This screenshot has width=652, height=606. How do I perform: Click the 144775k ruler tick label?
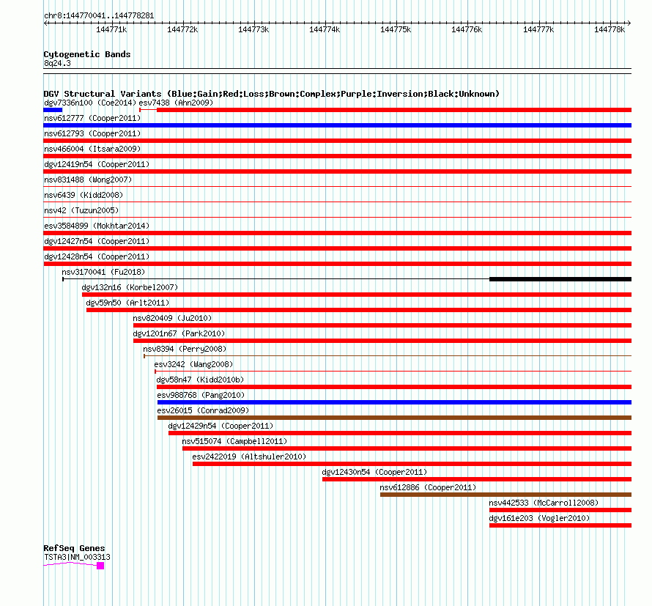coord(396,29)
